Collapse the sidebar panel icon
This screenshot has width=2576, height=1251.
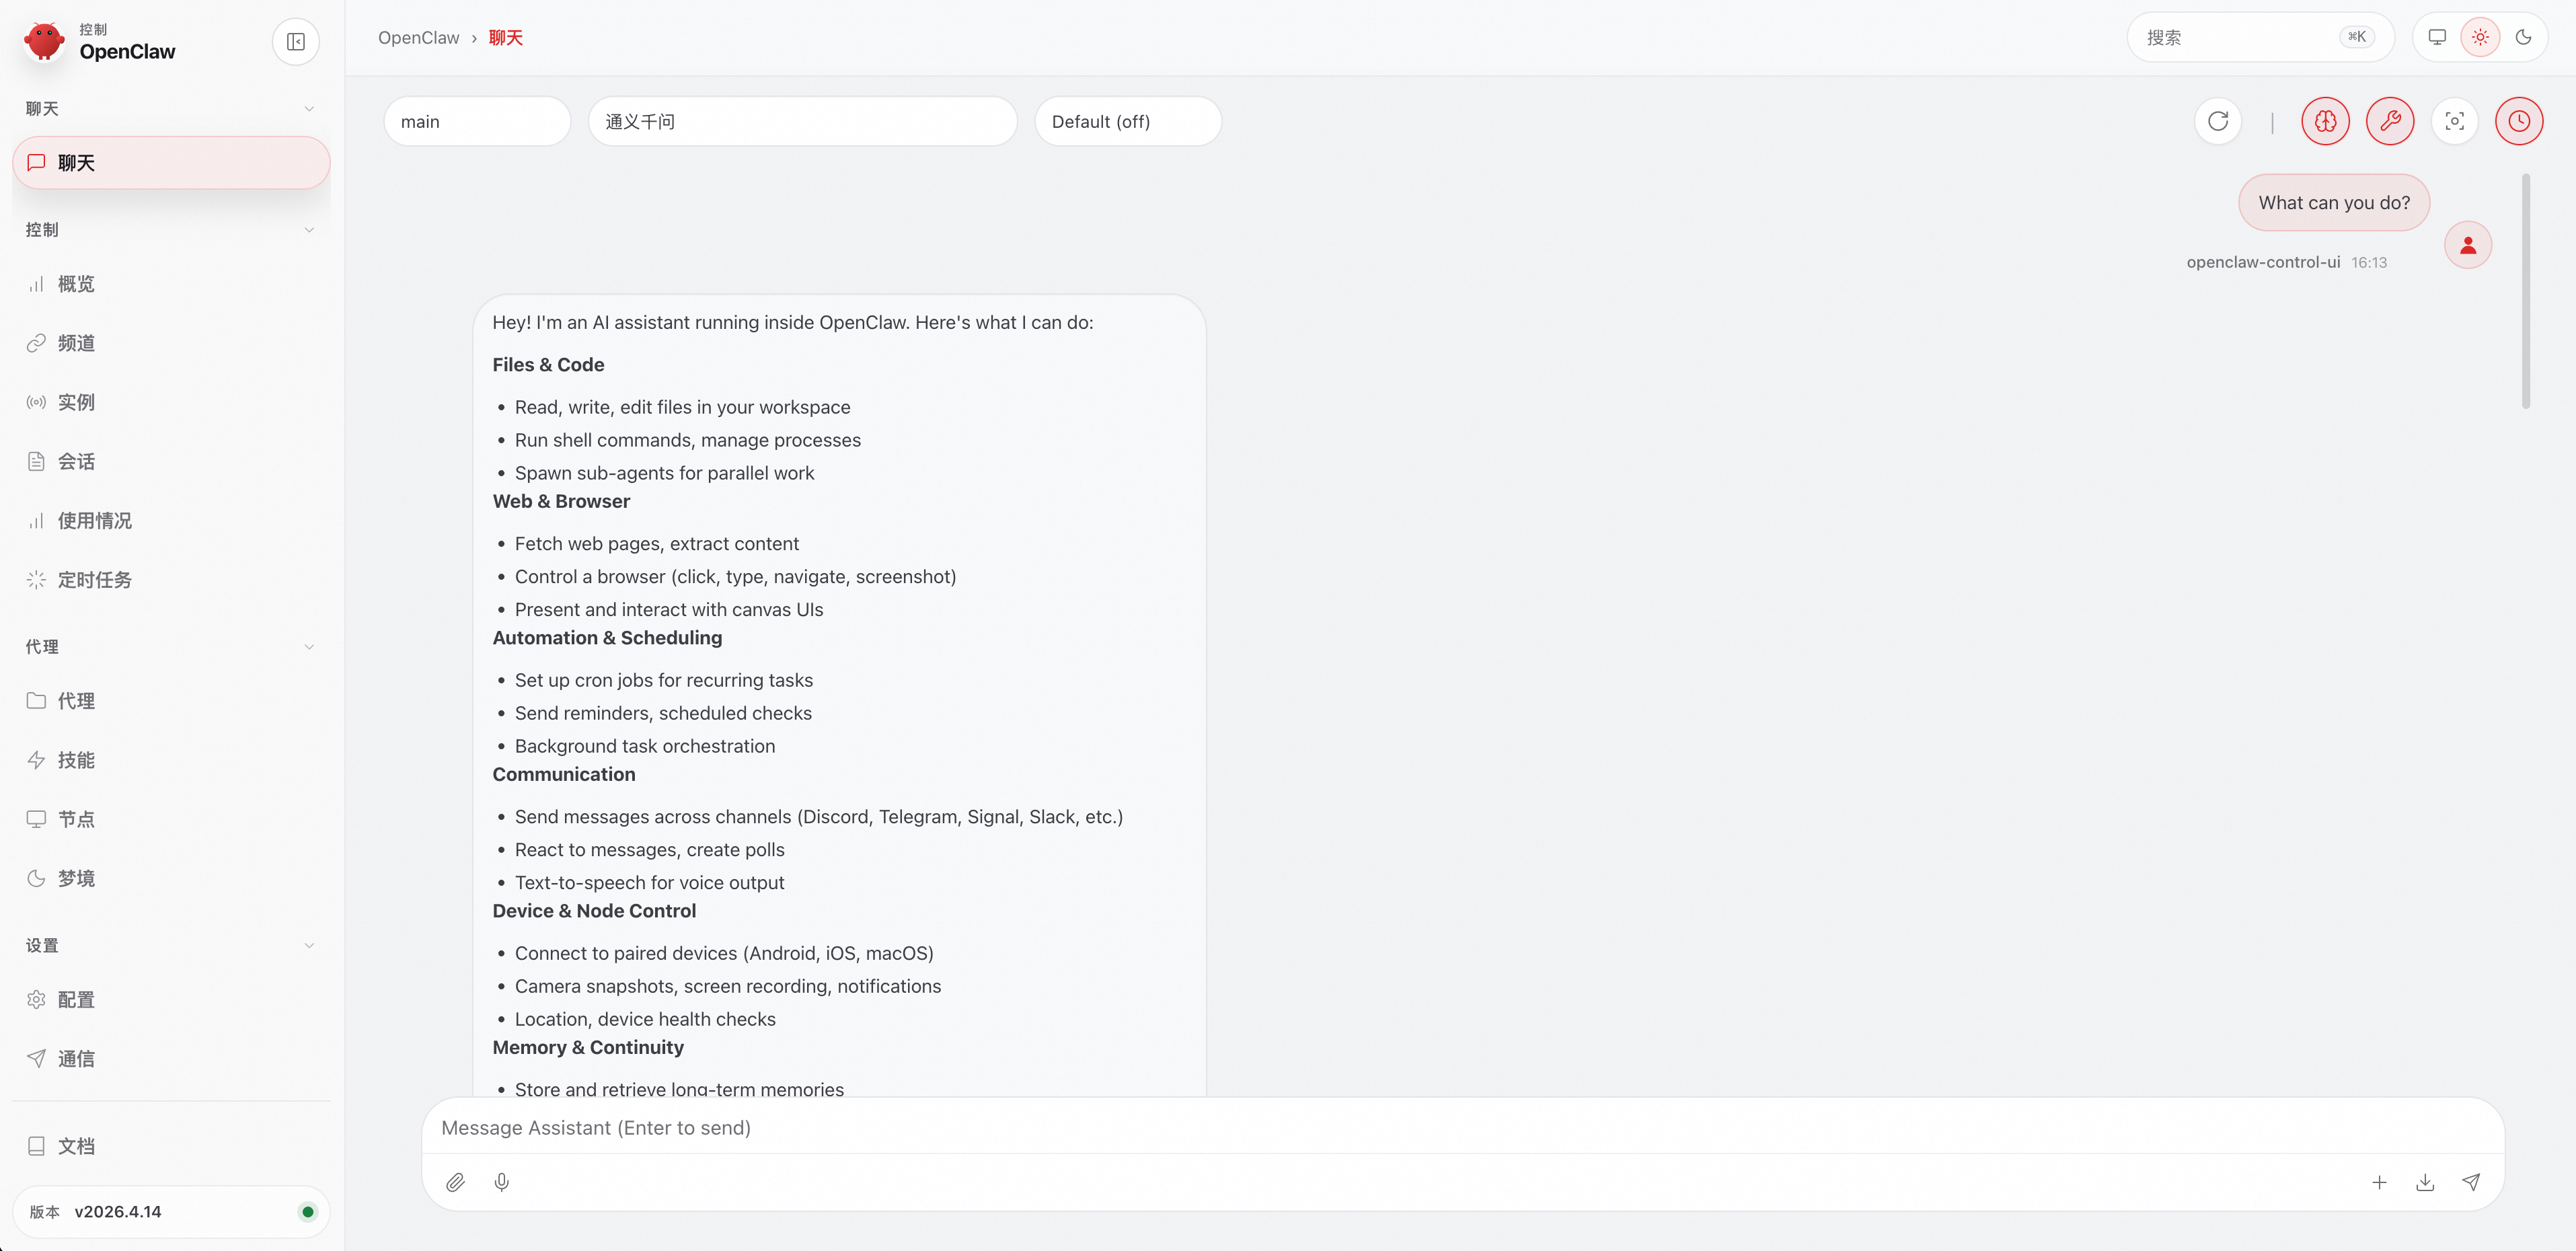pyautogui.click(x=295, y=42)
